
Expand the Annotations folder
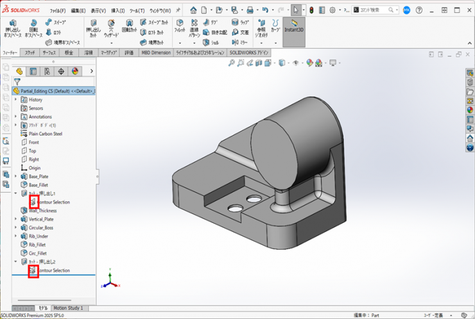(x=16, y=117)
